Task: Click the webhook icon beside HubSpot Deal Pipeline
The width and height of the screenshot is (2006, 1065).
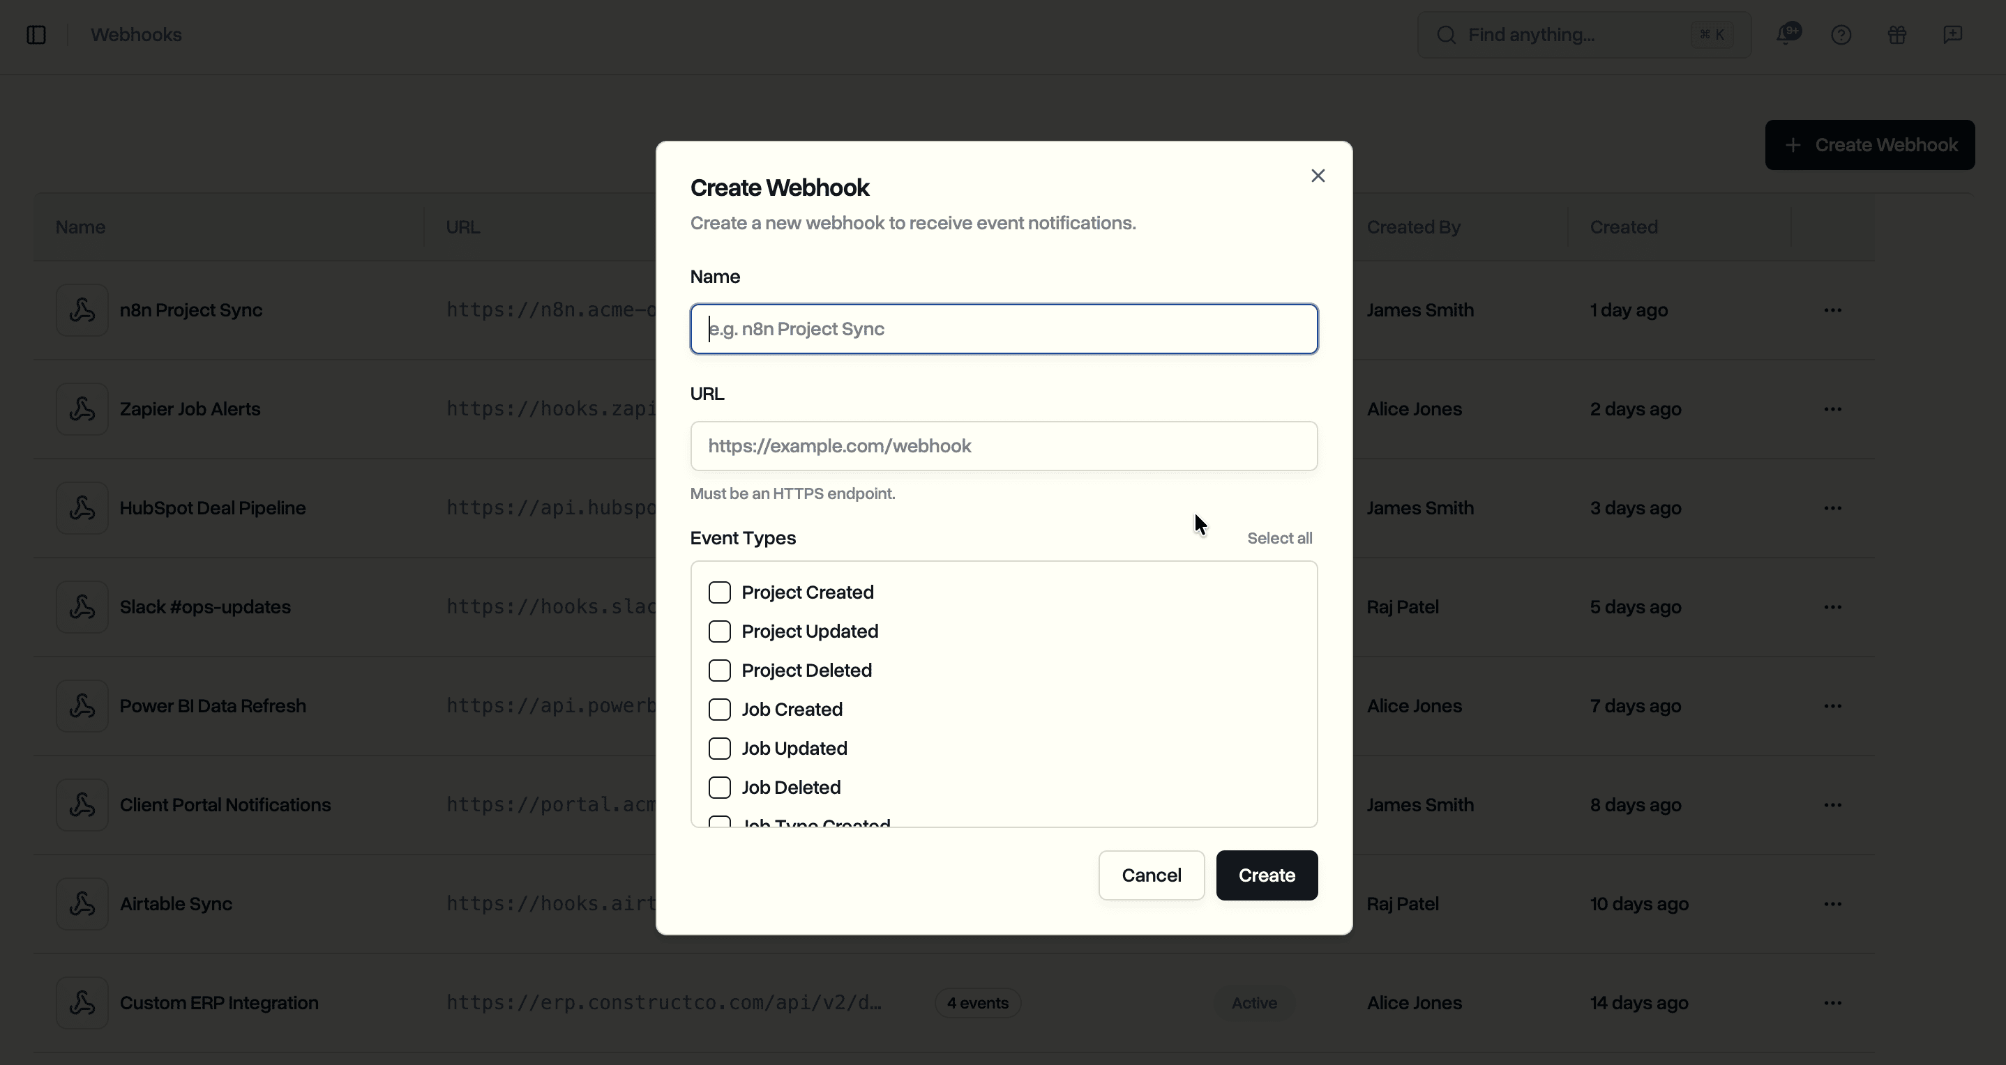Action: (x=82, y=507)
